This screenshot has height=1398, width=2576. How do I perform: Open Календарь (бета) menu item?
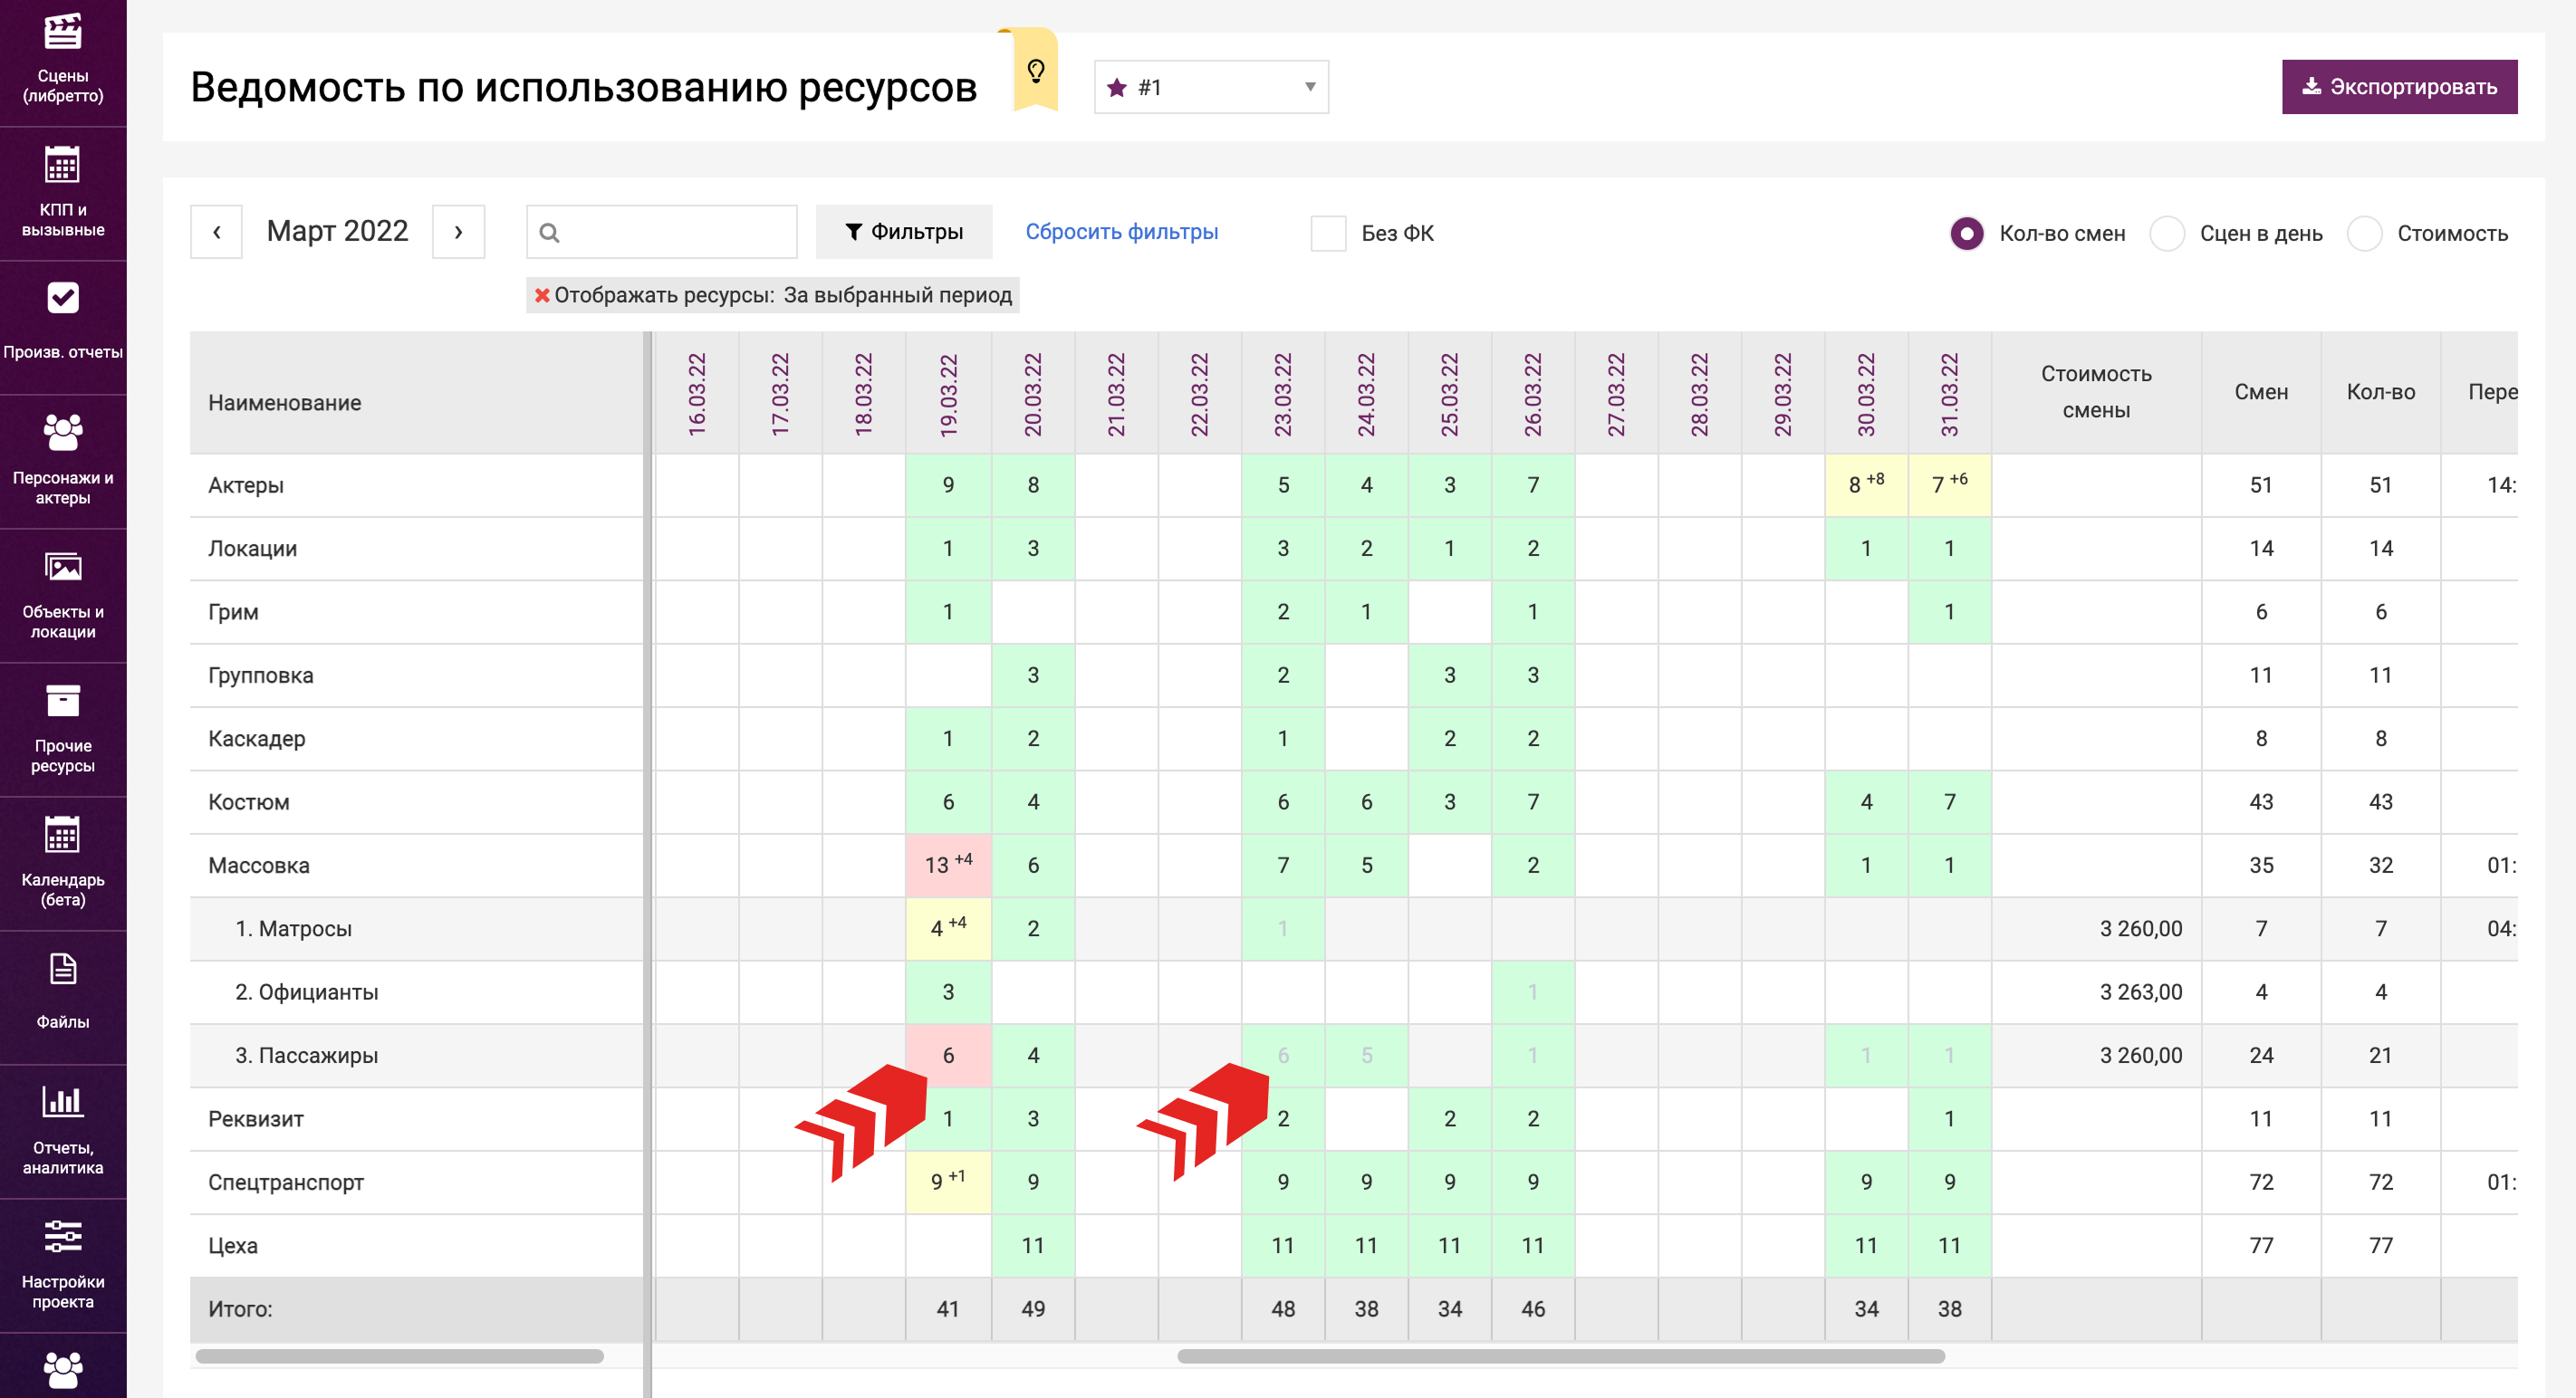pos(62,861)
